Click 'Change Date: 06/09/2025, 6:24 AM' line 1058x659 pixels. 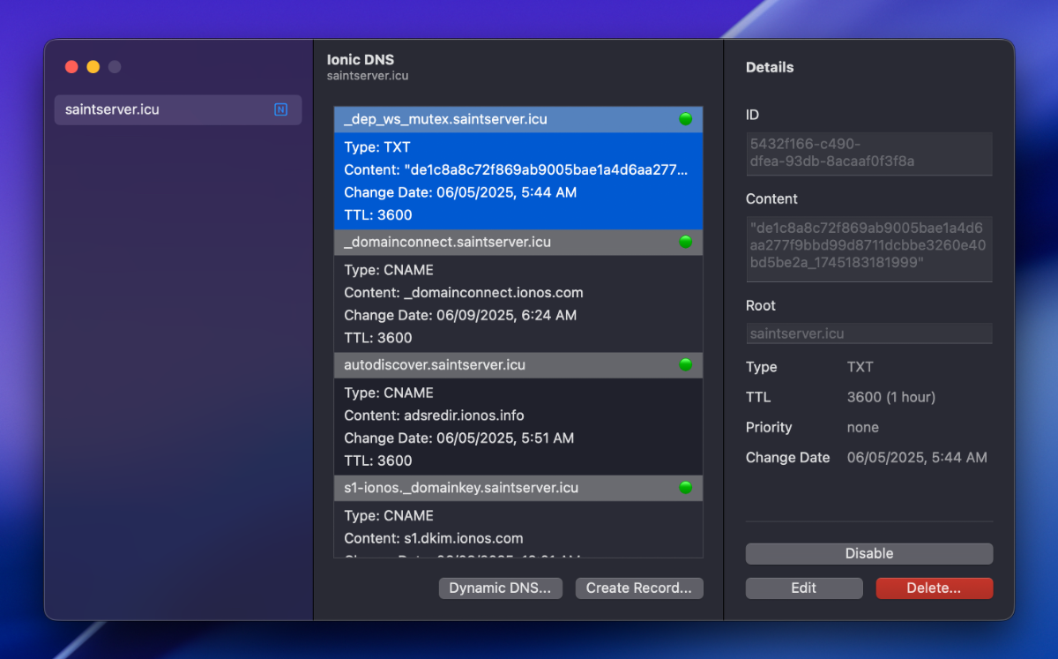(x=460, y=315)
